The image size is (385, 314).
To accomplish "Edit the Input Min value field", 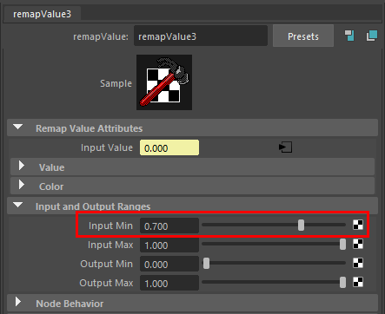I will click(169, 226).
